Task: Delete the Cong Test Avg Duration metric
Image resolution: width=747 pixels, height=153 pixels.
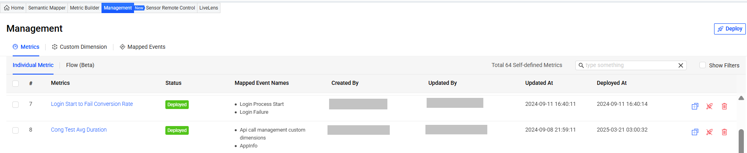Action: tap(724, 132)
